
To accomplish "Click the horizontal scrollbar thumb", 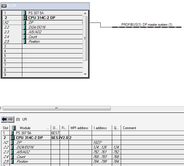I will click(x=57, y=108).
